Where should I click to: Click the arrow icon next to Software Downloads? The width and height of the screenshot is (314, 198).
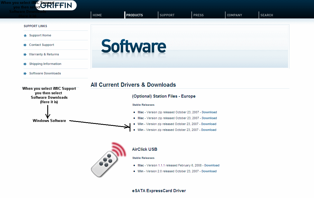(25, 74)
